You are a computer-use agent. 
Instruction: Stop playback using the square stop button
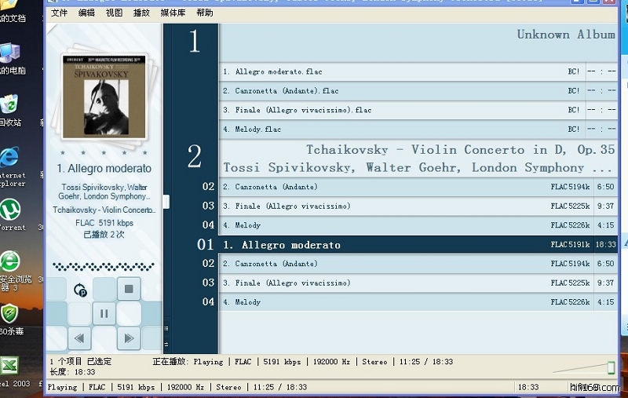(x=129, y=289)
